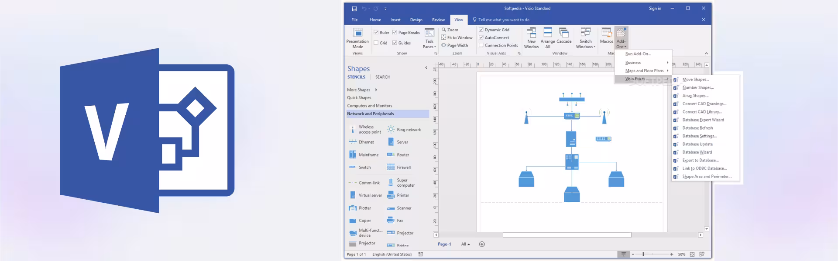Choose Move Shapes... add-on

[705, 80]
